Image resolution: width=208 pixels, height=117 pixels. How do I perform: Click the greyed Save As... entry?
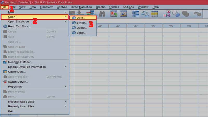click(35, 42)
